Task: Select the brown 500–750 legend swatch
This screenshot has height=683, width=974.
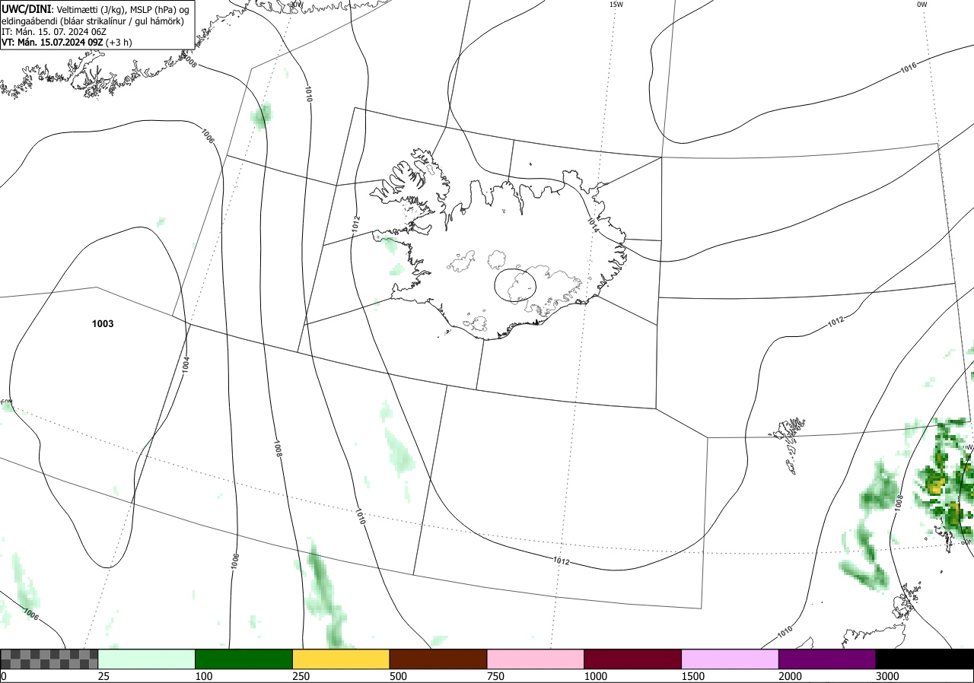Action: [x=438, y=659]
